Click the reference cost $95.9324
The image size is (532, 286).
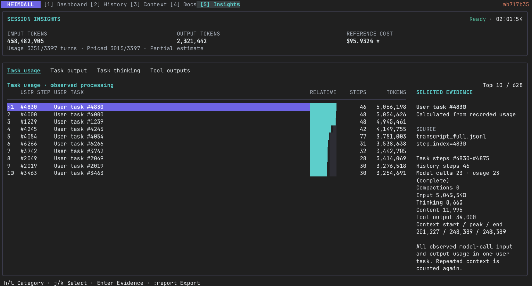click(360, 41)
